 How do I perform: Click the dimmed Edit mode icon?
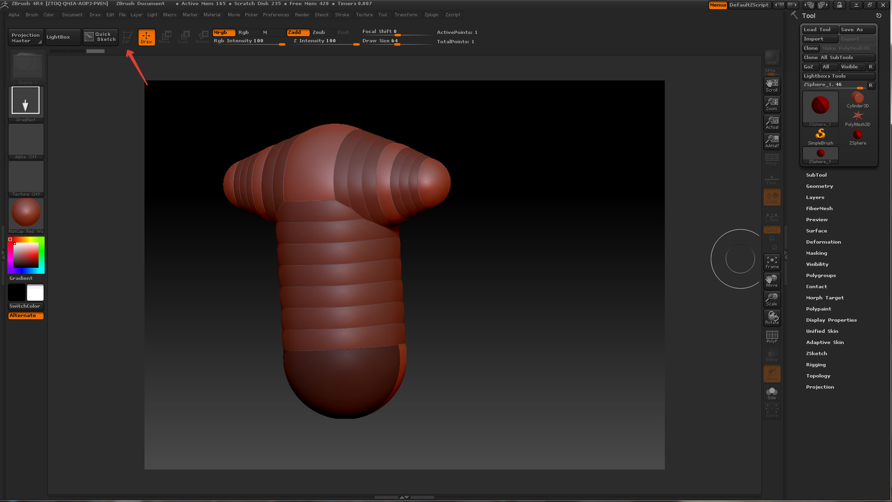(x=127, y=37)
